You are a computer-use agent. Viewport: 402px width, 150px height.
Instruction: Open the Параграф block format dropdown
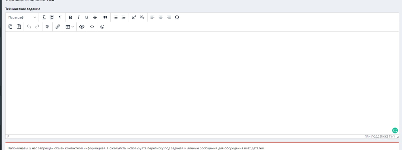point(22,17)
